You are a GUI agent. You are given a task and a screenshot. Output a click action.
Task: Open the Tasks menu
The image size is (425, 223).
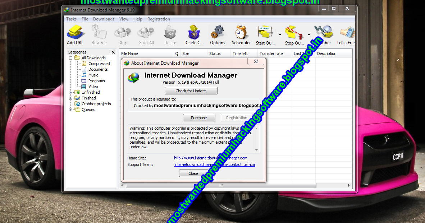point(71,19)
